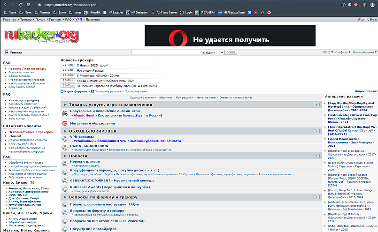Collapse the Товары, услуги, игры и развлечения category arrow
The height and width of the screenshot is (232, 378).
pos(65,105)
